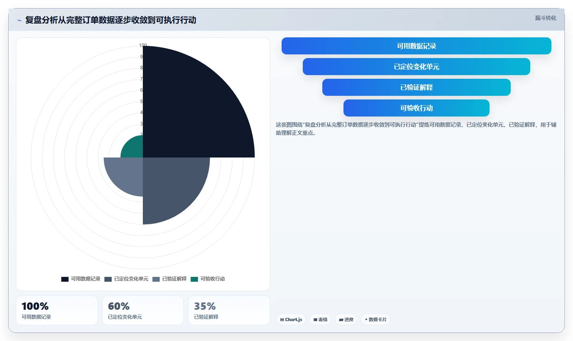The image size is (573, 341).
Task: Toggle 可验收行动 legend color swatch
Action: tap(194, 279)
